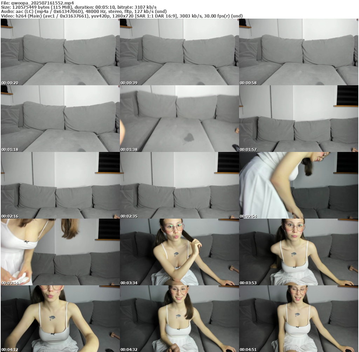Open the frame stamped 00:00:39

(179, 52)
